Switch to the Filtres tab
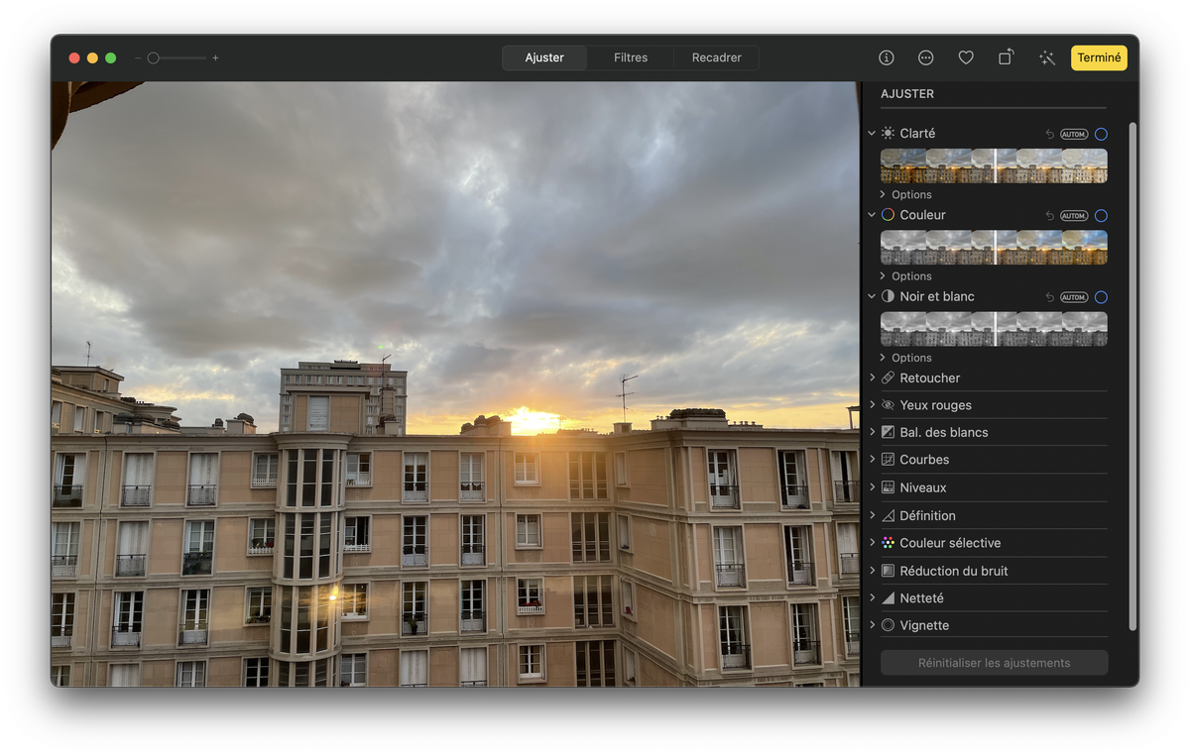The image size is (1190, 754). (631, 57)
